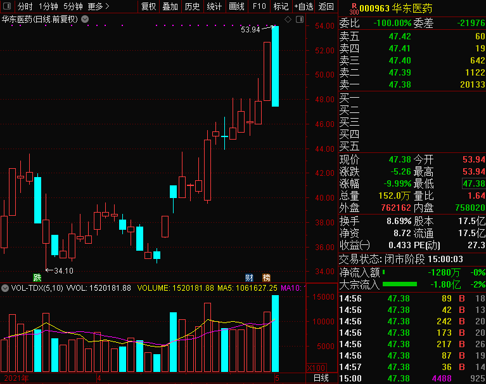Switch to the 5分钟 chart tab
Image resolution: width=486 pixels, height=384 pixels.
point(73,6)
